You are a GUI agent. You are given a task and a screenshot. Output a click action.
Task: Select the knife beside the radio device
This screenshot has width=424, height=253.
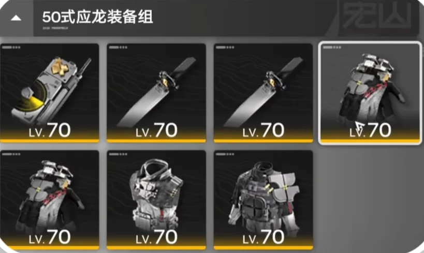(x=156, y=93)
